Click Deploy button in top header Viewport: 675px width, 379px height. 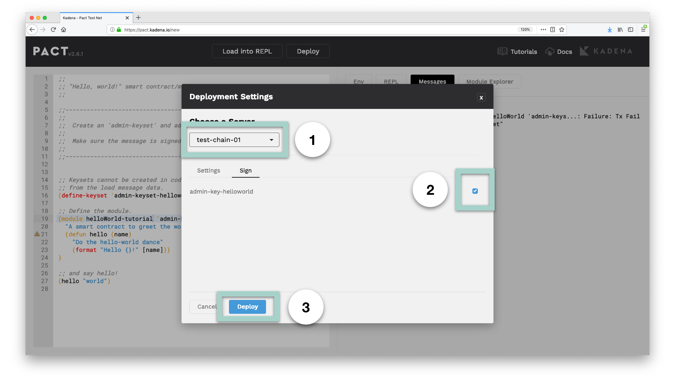(x=308, y=51)
